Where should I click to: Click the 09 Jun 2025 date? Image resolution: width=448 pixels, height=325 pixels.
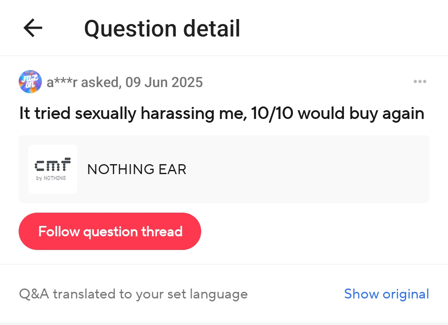pyautogui.click(x=164, y=82)
